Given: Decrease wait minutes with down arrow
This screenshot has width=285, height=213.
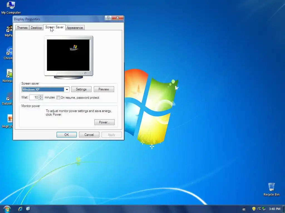Looking at the screenshot, I should pos(41,99).
